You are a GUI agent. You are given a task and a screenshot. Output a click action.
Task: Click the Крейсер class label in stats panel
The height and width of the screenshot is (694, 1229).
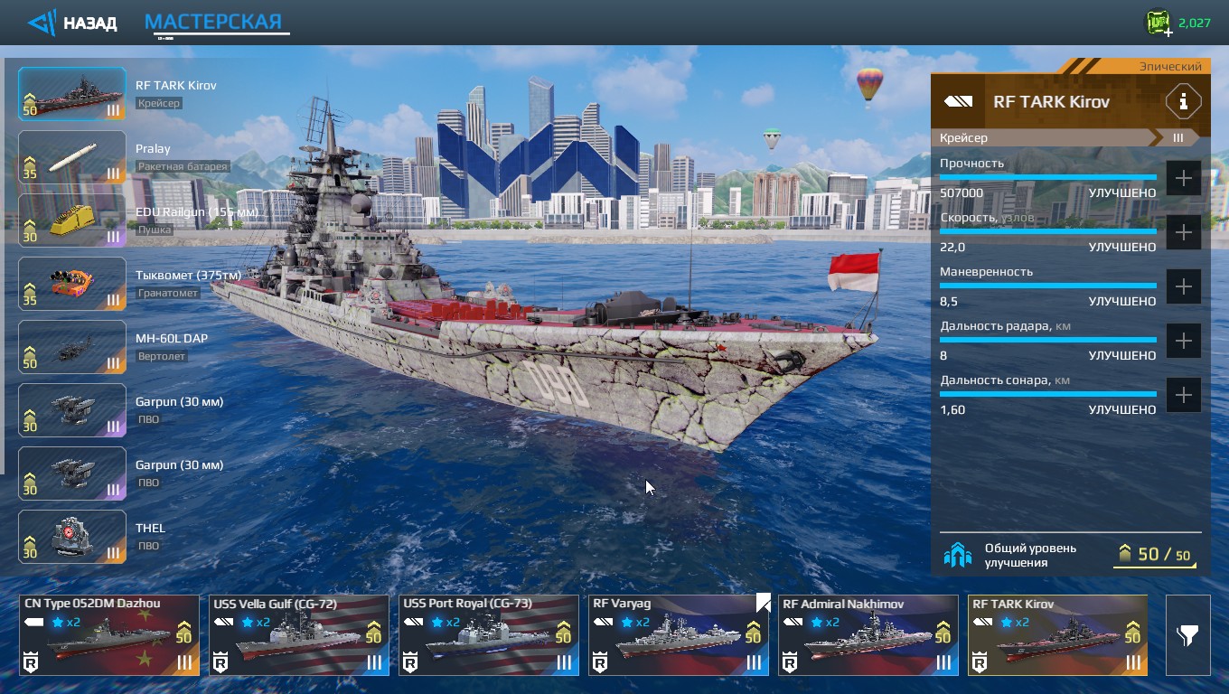click(963, 137)
